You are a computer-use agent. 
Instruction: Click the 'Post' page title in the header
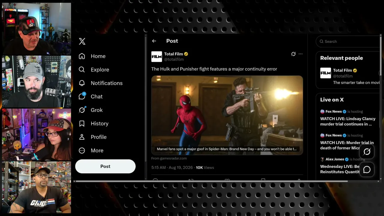(x=172, y=41)
